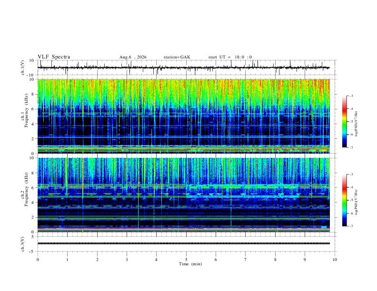Image resolution: width=377 pixels, height=291 pixels.
Task: Click the 10 minute tick on time axis
Action: coord(335,260)
